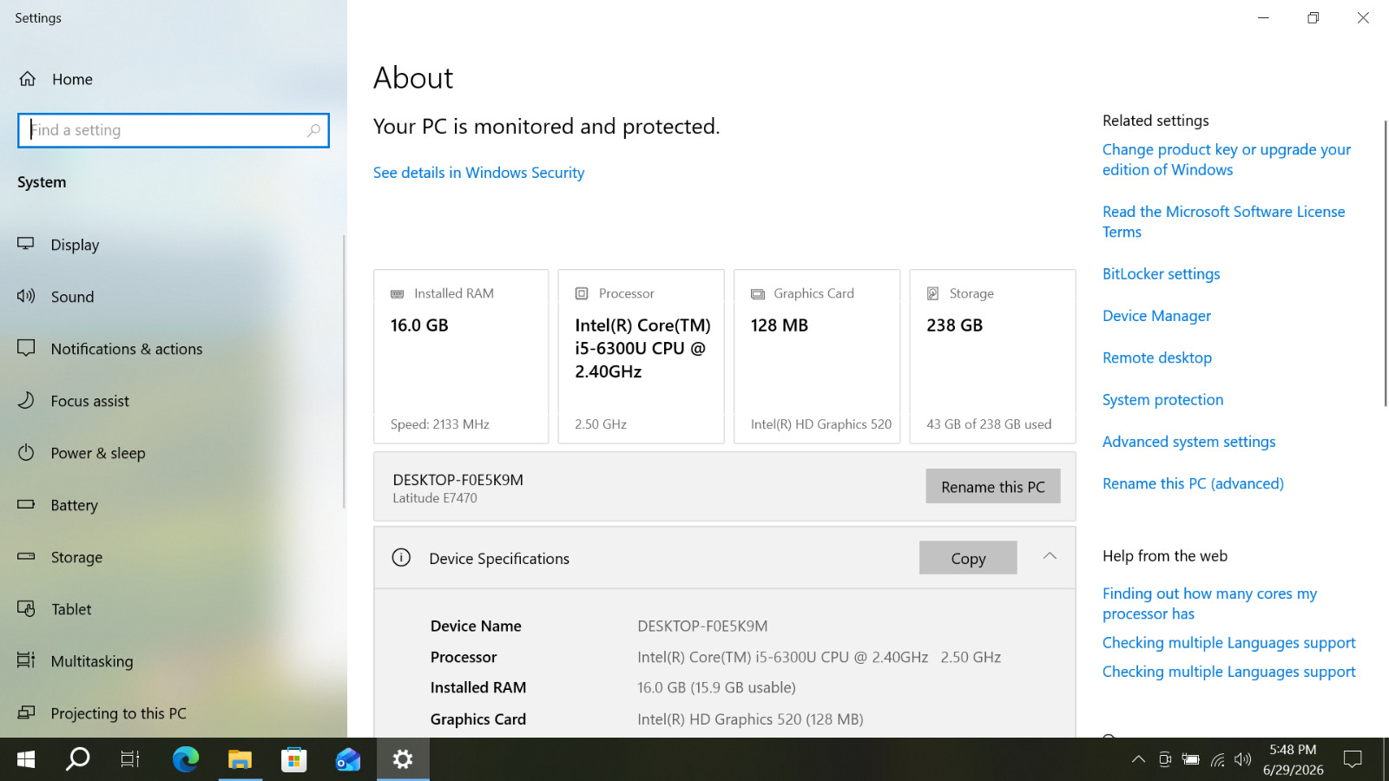Click Rename this PC button
This screenshot has height=781, width=1389.
pyautogui.click(x=993, y=487)
